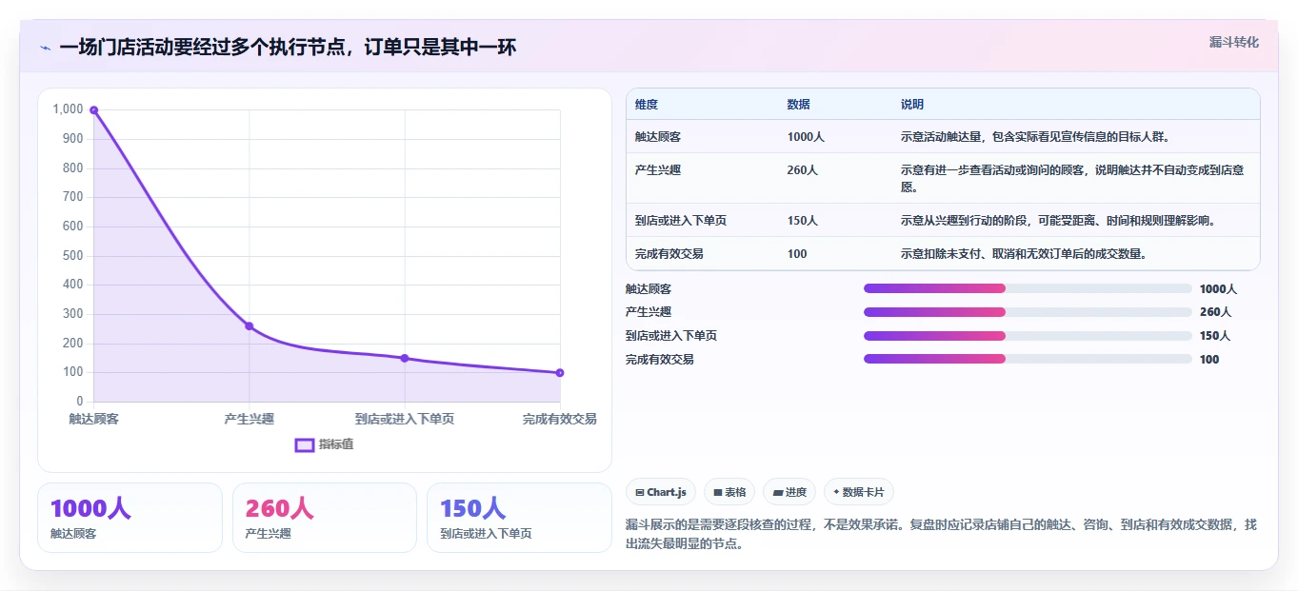
Task: Click the 触达顾客 progress bar
Action: (1028, 288)
